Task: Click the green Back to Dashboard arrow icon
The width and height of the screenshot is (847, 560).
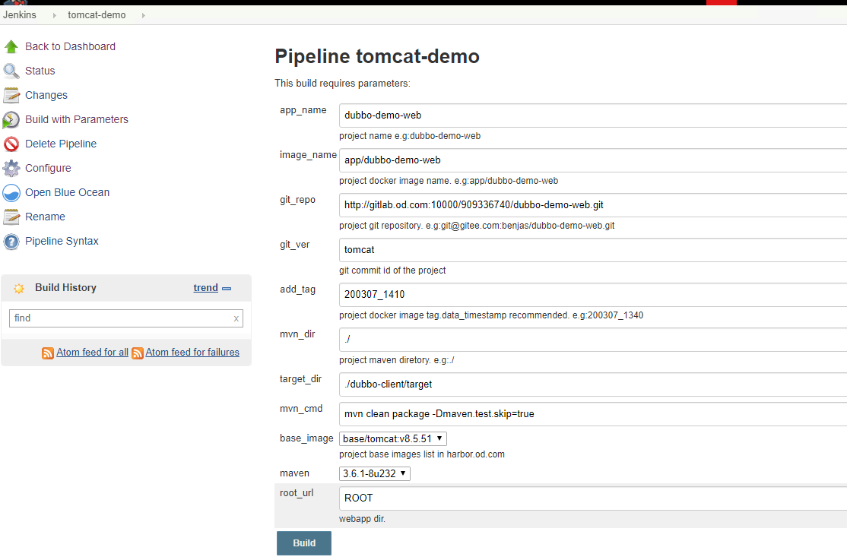Action: [x=11, y=46]
